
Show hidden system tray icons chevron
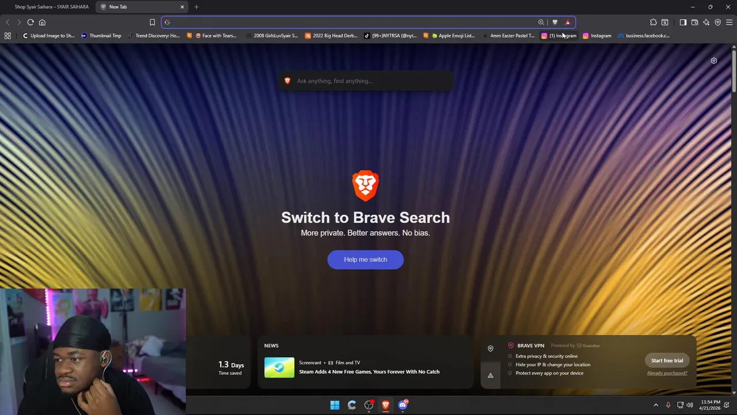coord(655,405)
